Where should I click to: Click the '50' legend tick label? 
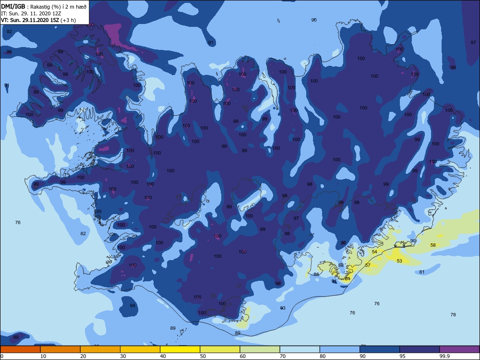pos(203,356)
